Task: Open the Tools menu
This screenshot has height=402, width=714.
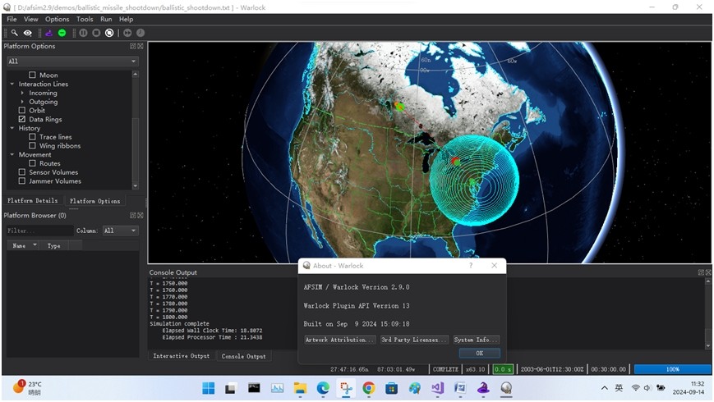Action: pos(85,19)
